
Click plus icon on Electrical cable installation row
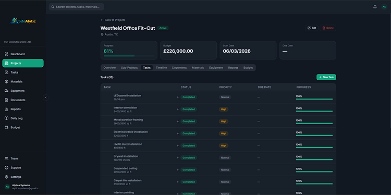(x=178, y=133)
